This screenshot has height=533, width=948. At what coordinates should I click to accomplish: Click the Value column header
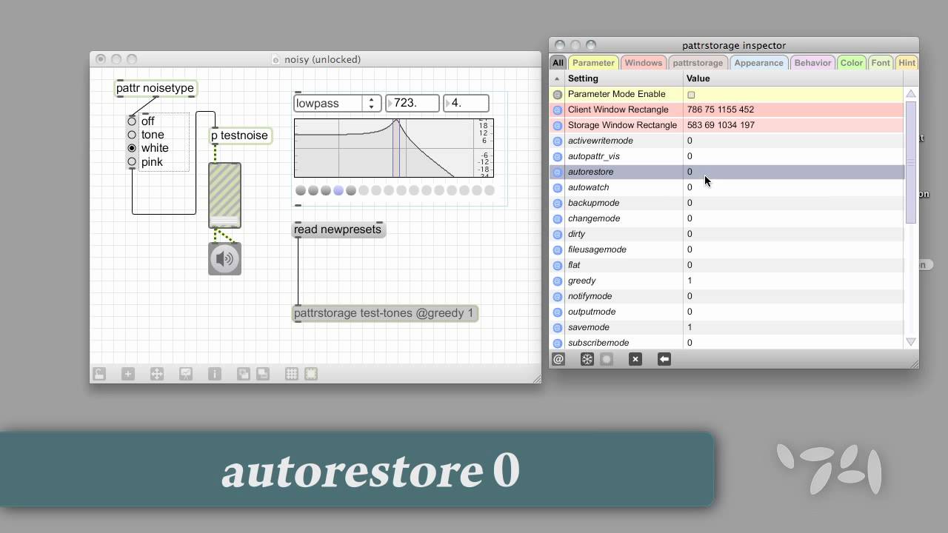(793, 78)
